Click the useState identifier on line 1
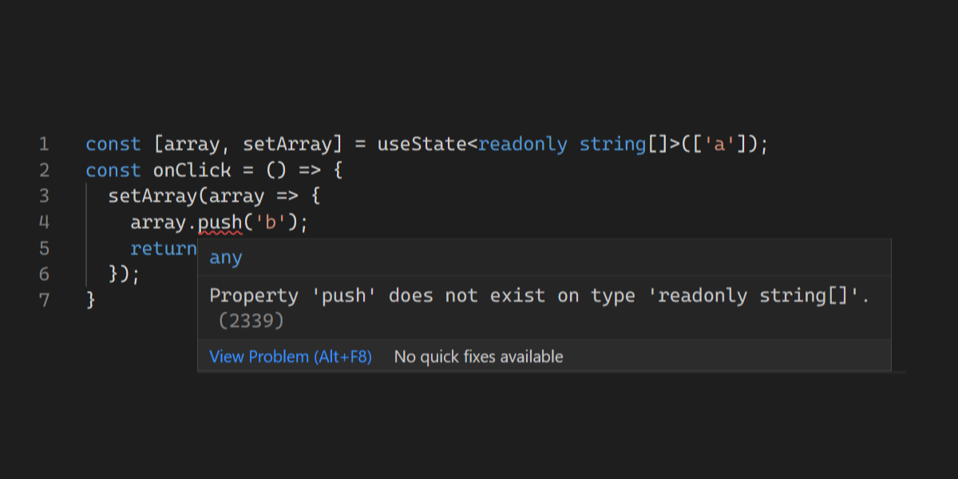This screenshot has height=479, width=958. click(x=422, y=144)
